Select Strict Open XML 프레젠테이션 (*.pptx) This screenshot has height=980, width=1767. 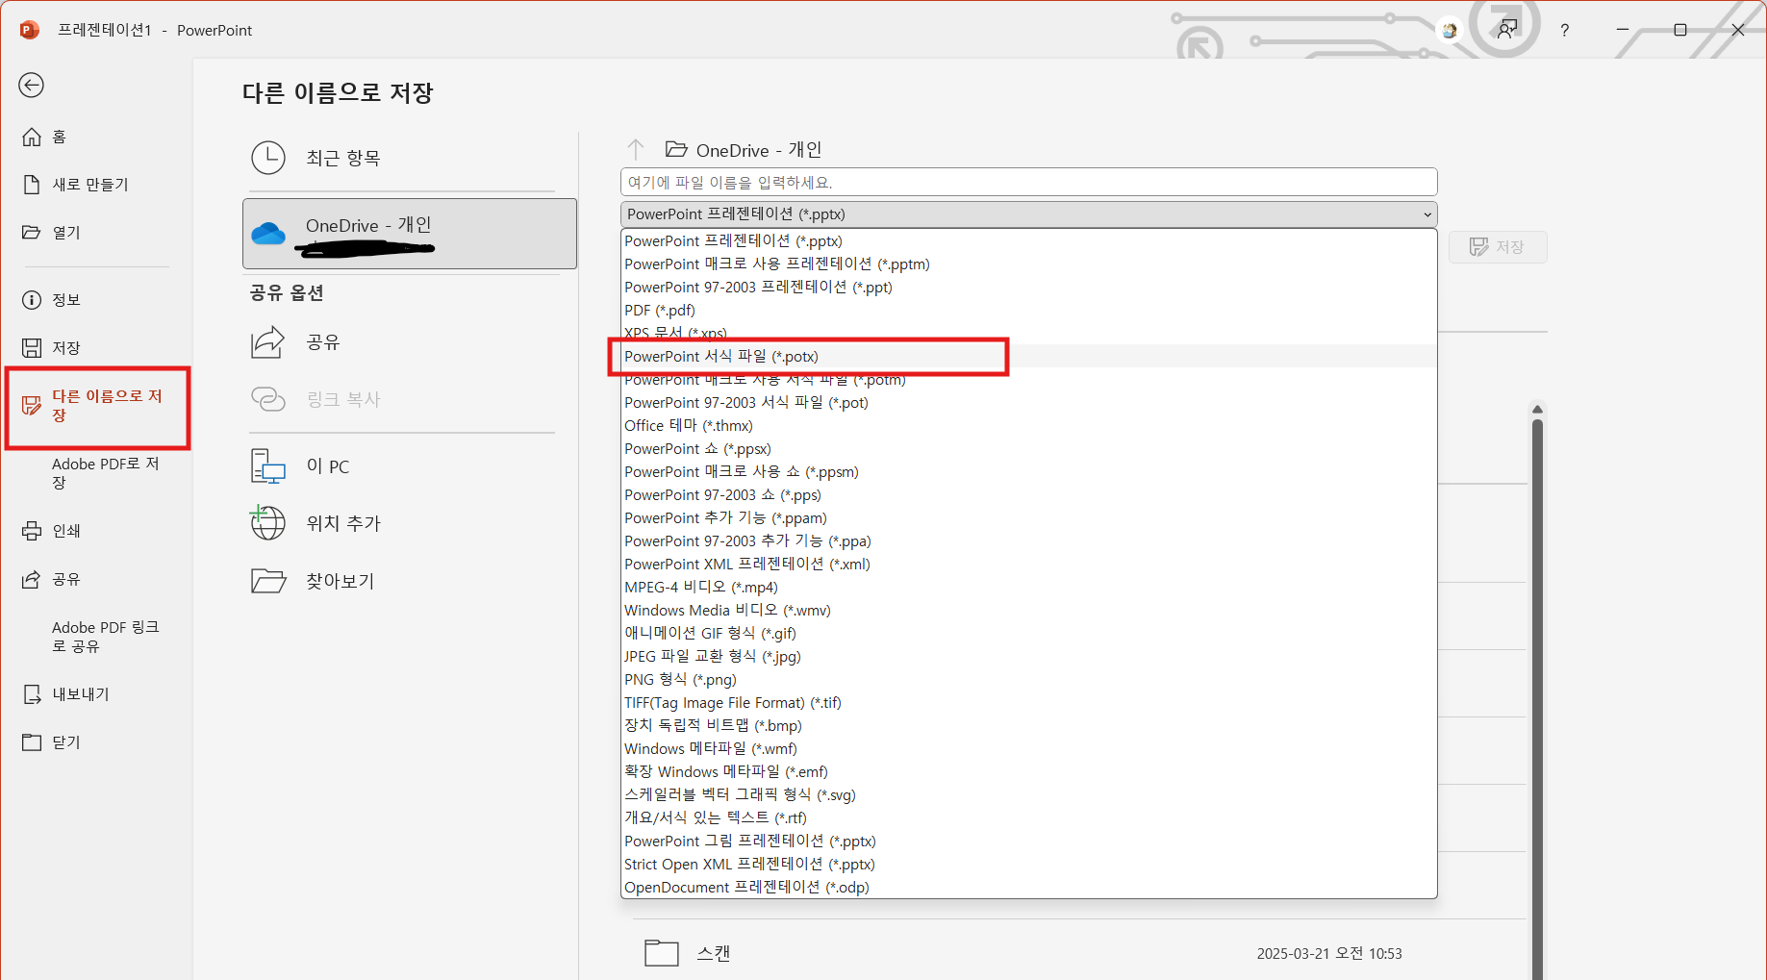(x=1029, y=865)
